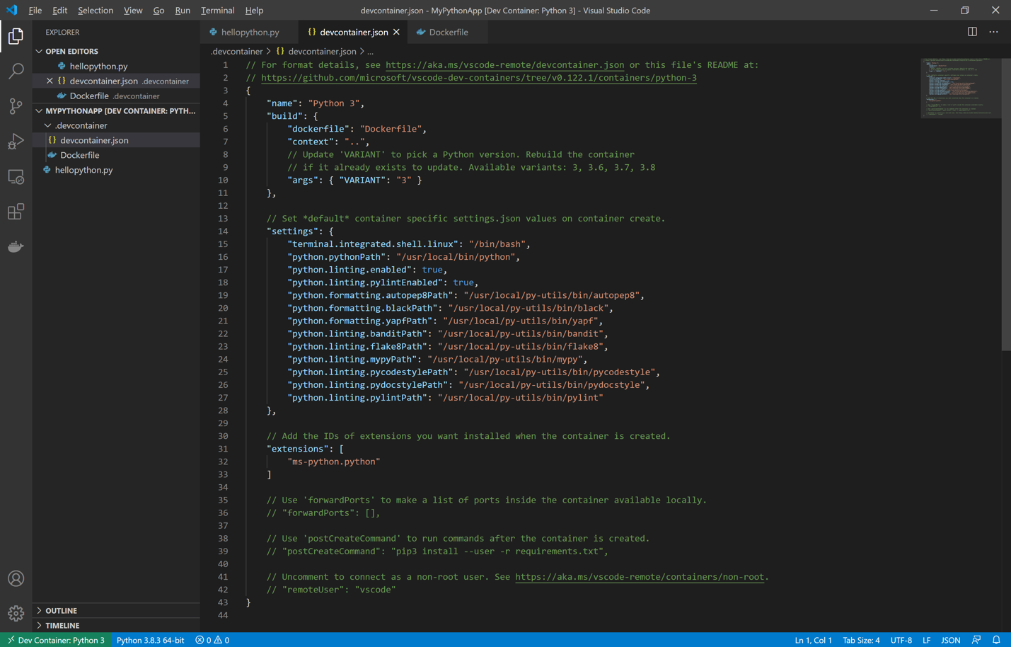Open the Docker extension panel
Screen dimensions: 1011x647
click(16, 246)
